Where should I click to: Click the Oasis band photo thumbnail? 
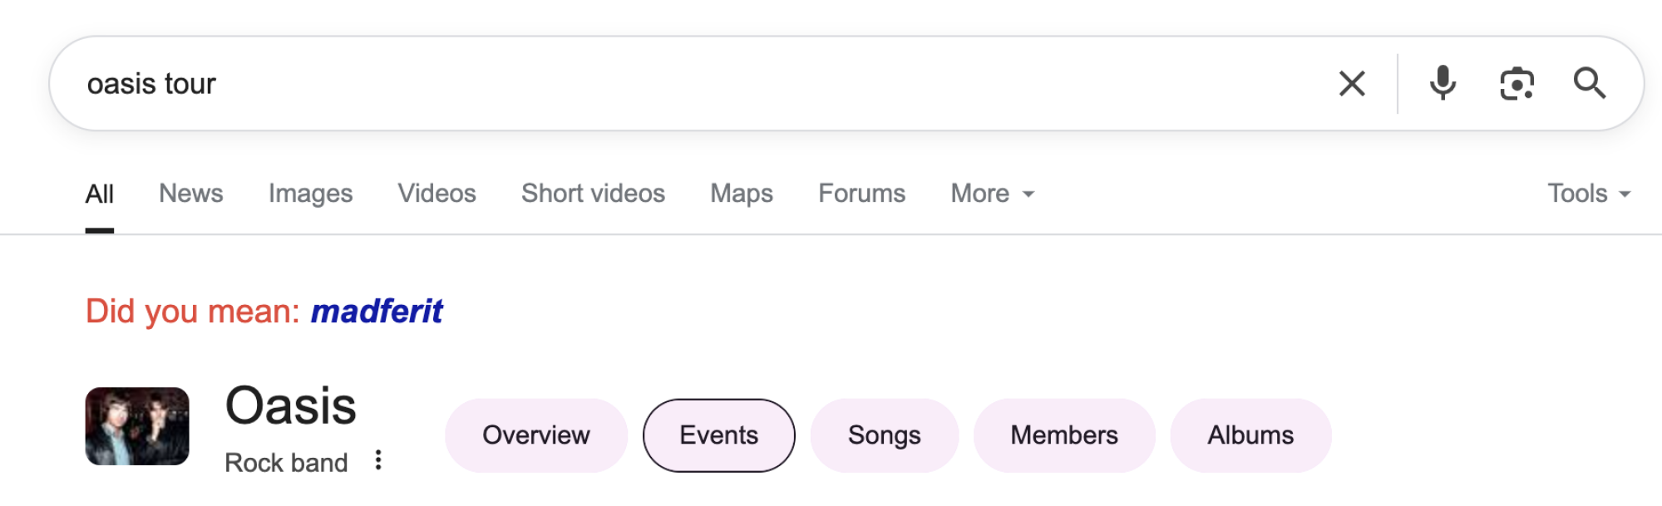(x=138, y=427)
